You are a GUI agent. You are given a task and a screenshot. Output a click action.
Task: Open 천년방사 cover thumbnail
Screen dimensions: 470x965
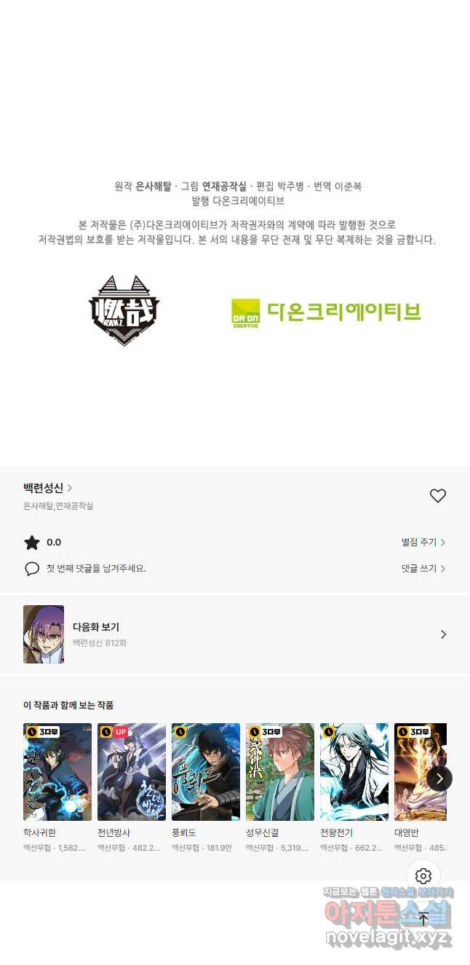[x=132, y=772]
